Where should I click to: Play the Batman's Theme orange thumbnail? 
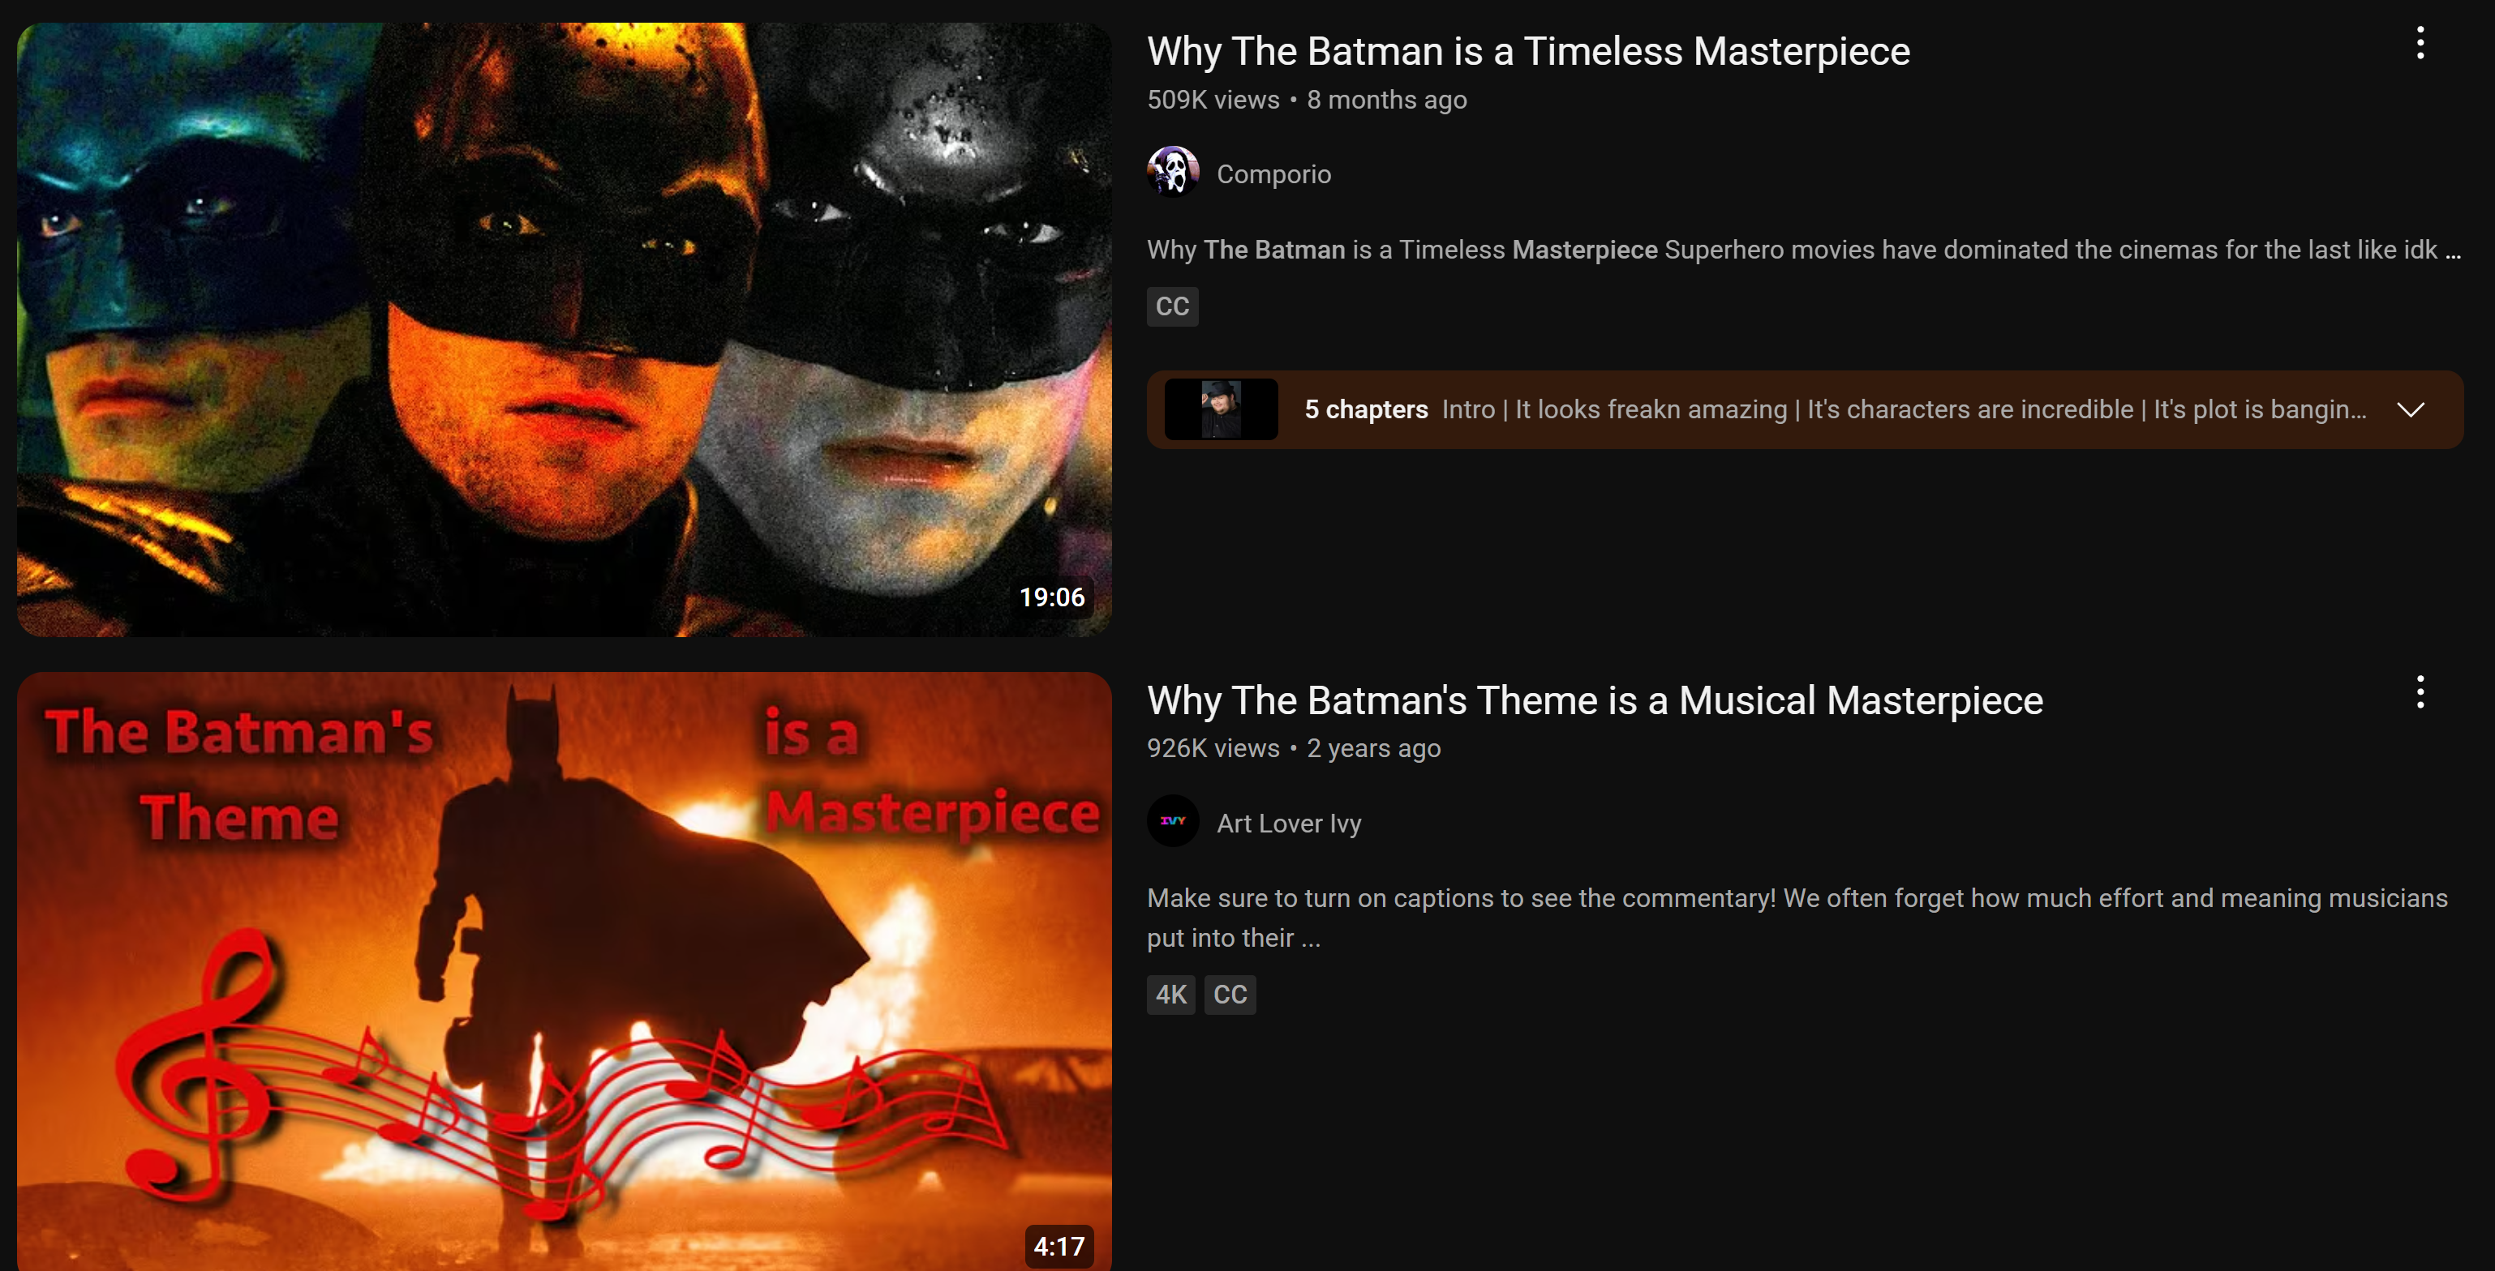pyautogui.click(x=564, y=971)
